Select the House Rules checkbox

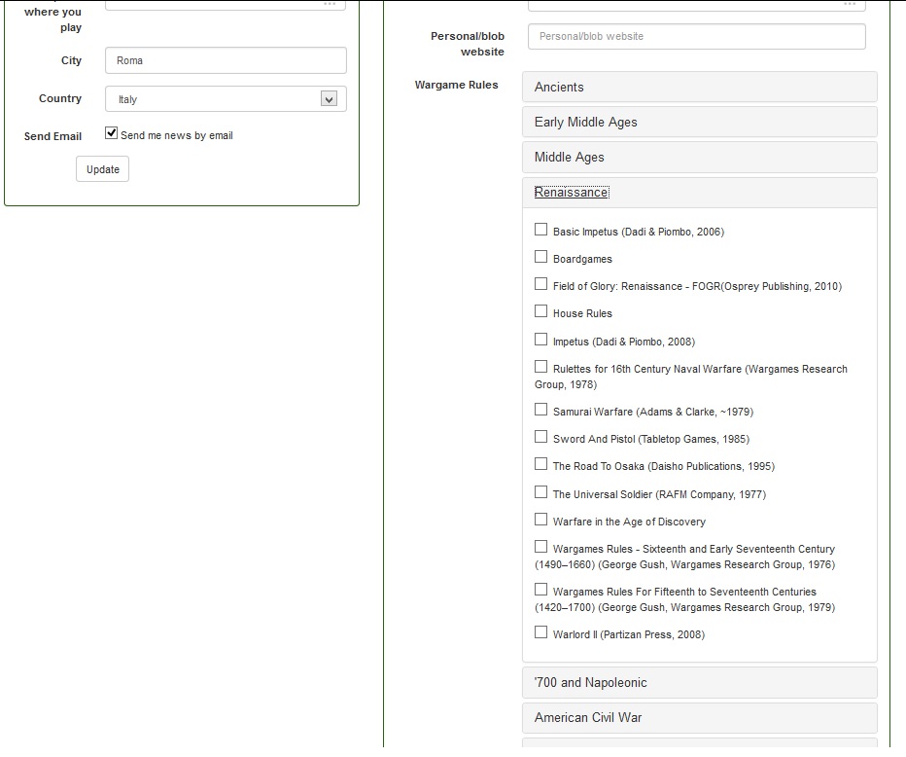pos(540,312)
